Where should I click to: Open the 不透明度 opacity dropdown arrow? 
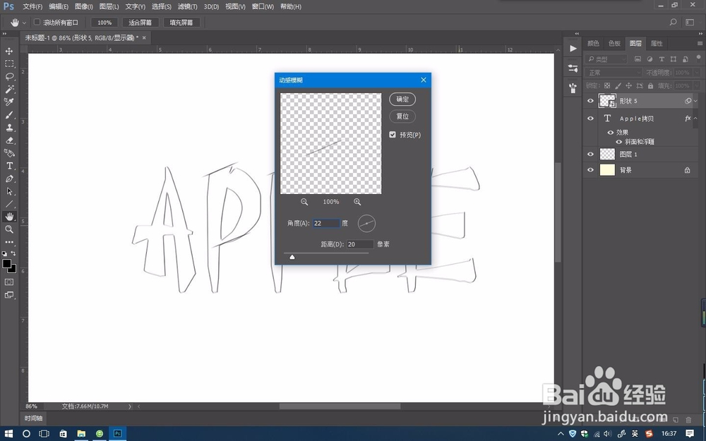pyautogui.click(x=697, y=73)
